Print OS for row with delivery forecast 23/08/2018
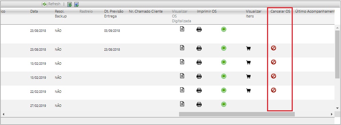The width and height of the screenshot is (341, 125). pos(199,48)
